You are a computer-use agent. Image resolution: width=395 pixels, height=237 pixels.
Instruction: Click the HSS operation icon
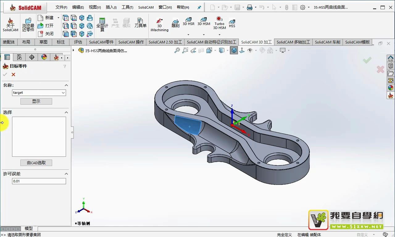pyautogui.click(x=232, y=23)
